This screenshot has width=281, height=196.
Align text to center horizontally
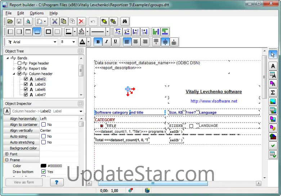point(136,42)
